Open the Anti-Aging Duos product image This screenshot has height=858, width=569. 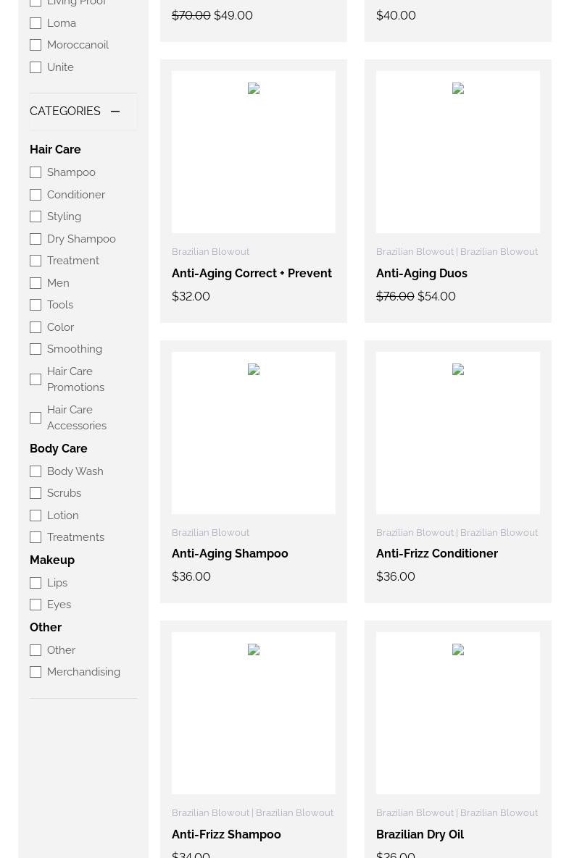457,152
